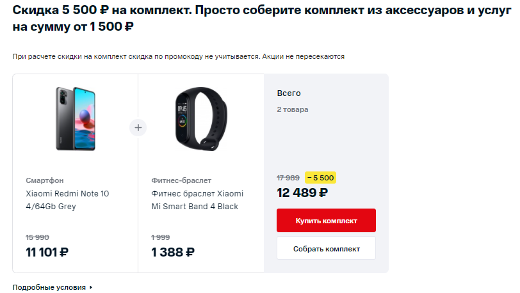The image size is (520, 293).
Task: Open the Mi Smart Band 4 image
Action: click(x=201, y=118)
